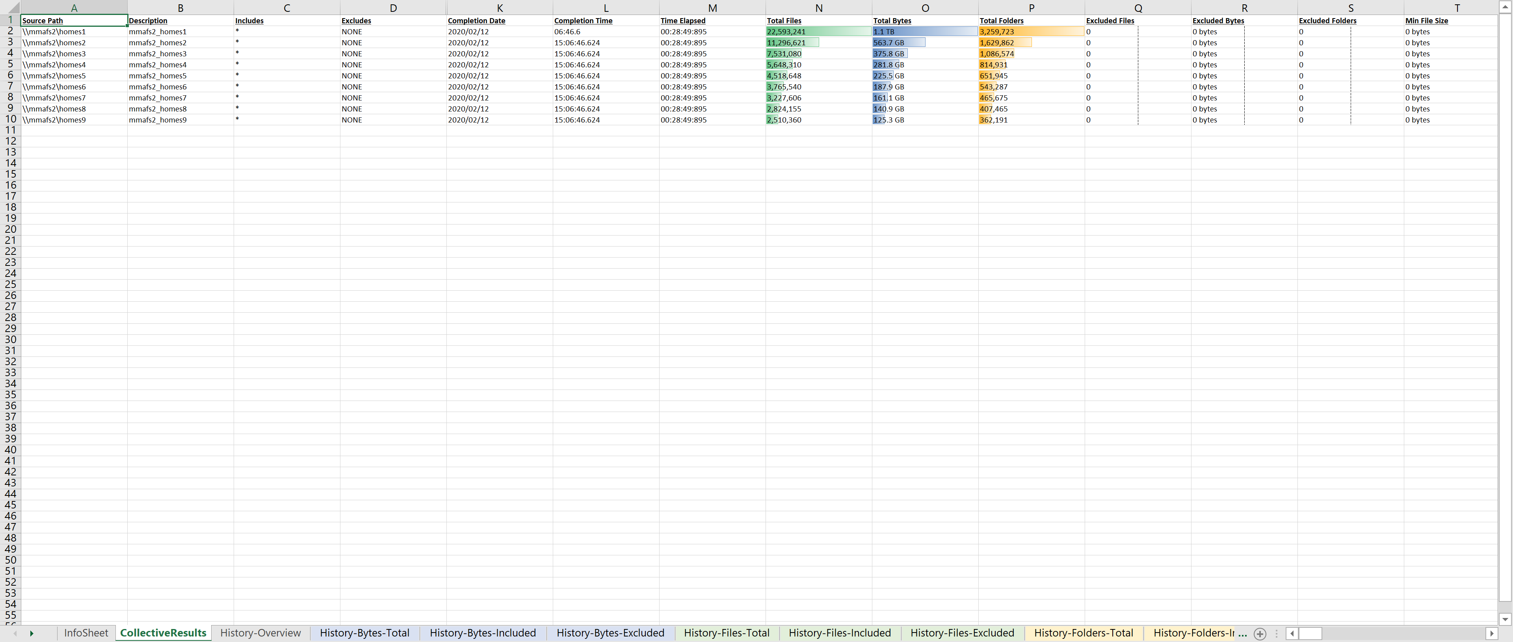
Task: Select the Excluded Folders header cell
Action: (1350, 20)
